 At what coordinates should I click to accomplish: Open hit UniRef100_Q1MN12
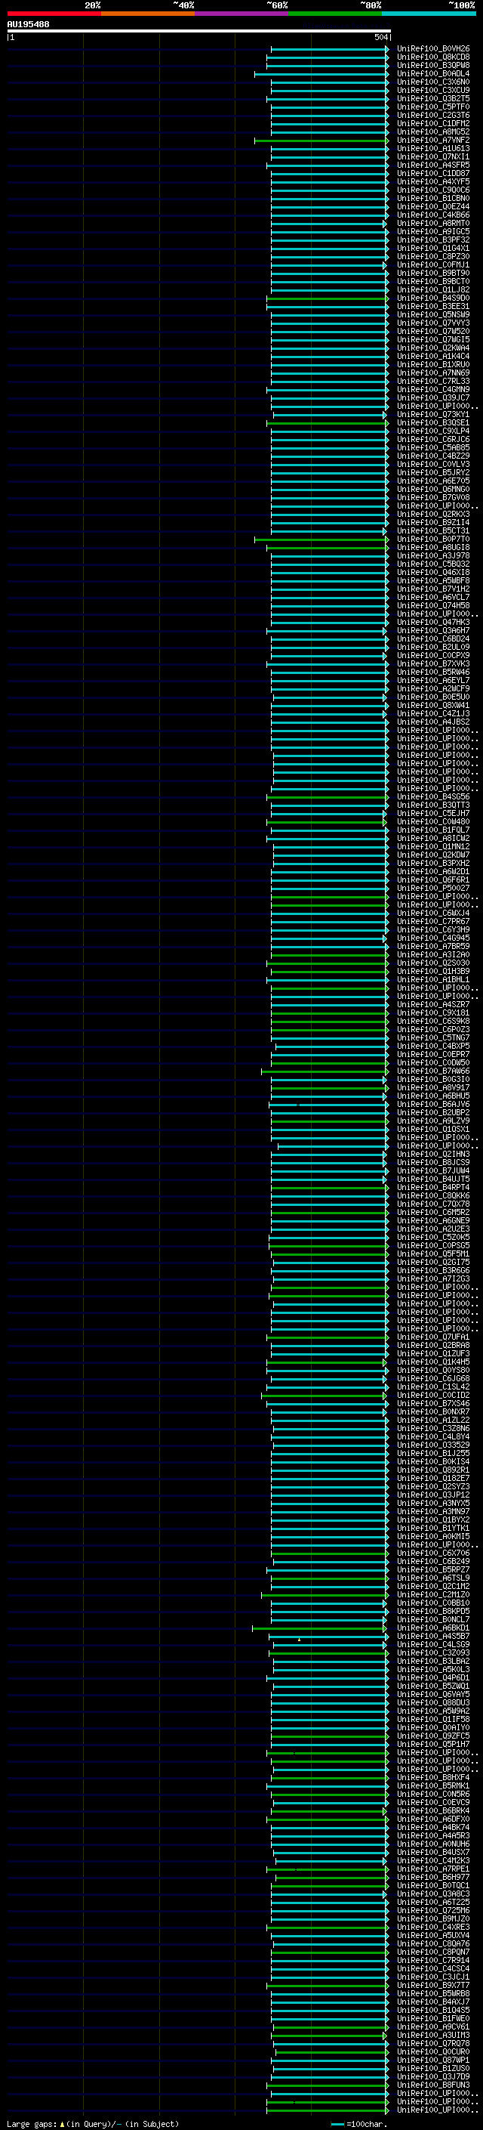coord(432,847)
